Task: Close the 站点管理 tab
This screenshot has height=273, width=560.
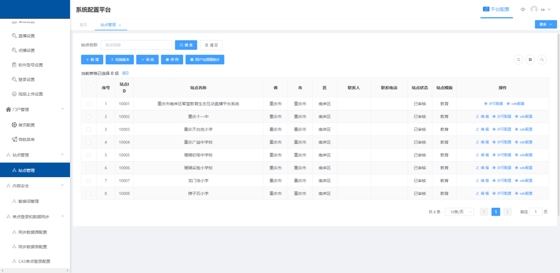Action: click(x=120, y=25)
